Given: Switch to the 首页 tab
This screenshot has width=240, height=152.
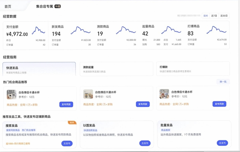Looking at the screenshot, I should pos(8,6).
